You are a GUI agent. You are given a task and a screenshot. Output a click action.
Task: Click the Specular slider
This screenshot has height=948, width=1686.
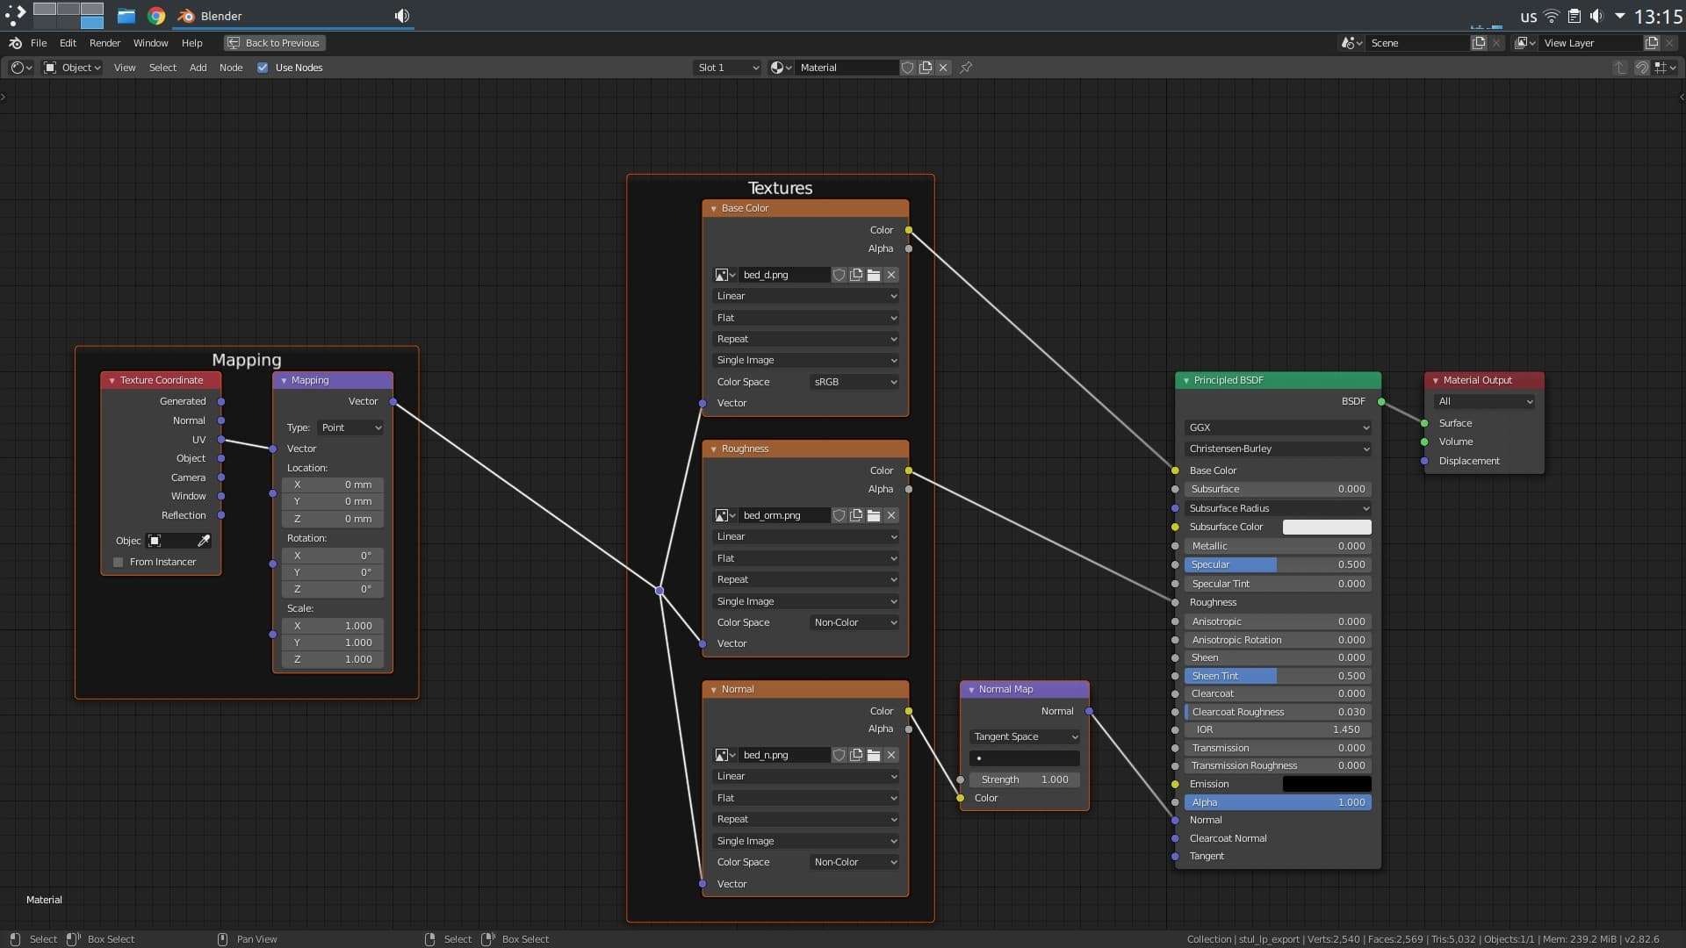point(1278,564)
